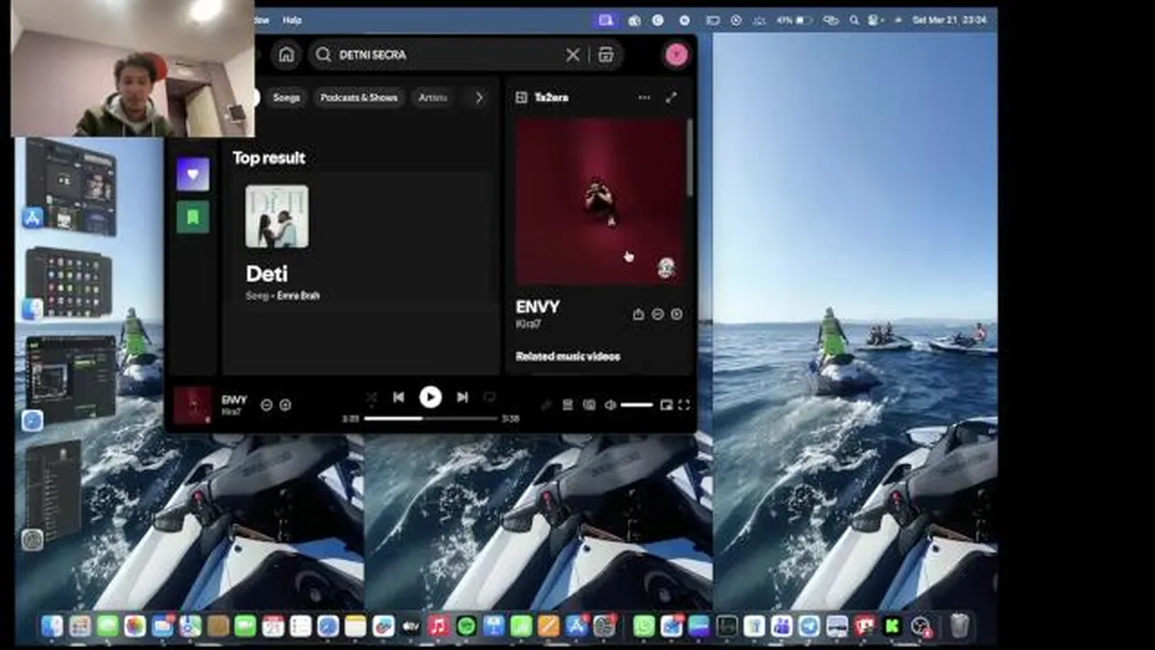Open FaceTime from the Dock

(x=245, y=626)
